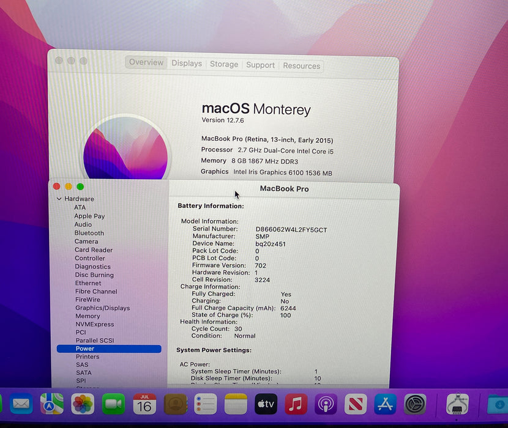
Task: Click the Cycle Count value 30
Action: coord(238,328)
